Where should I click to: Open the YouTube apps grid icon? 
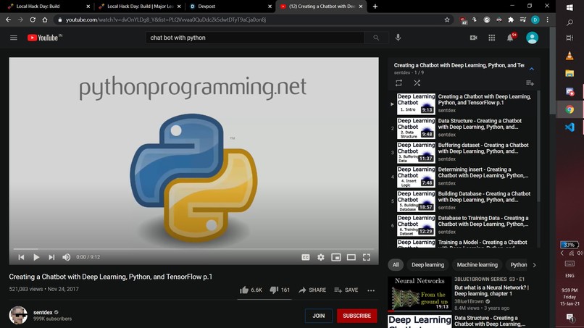click(492, 38)
